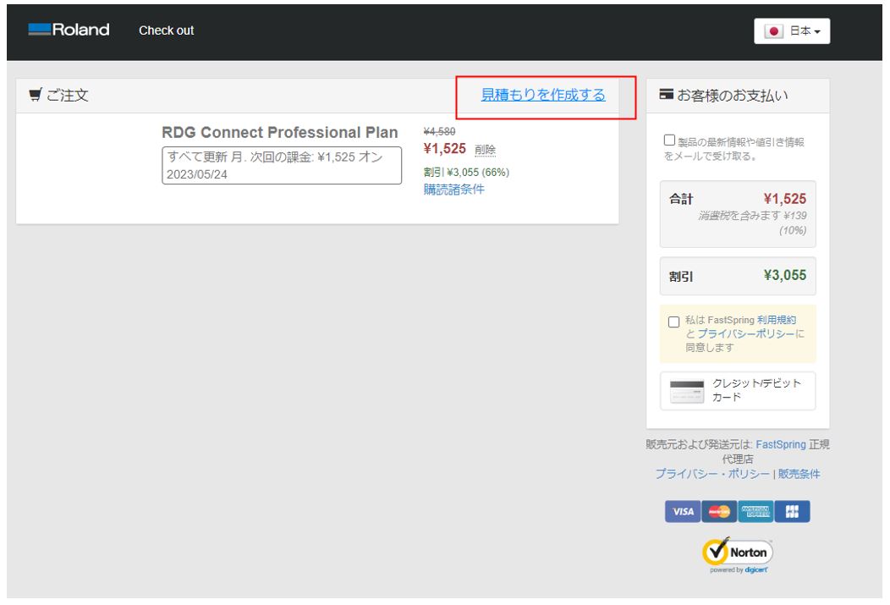This screenshot has width=890, height=605.
Task: Click the RDG Connect Professional Plan title
Action: 280,132
